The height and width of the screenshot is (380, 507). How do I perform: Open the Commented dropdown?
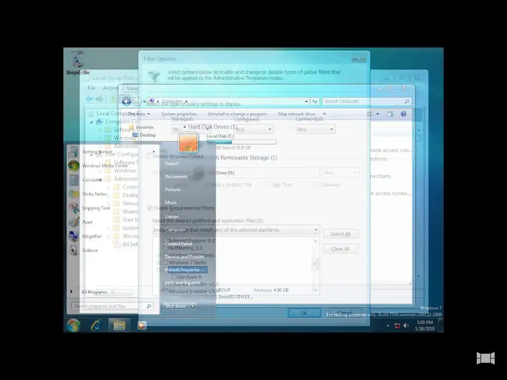pos(315,129)
